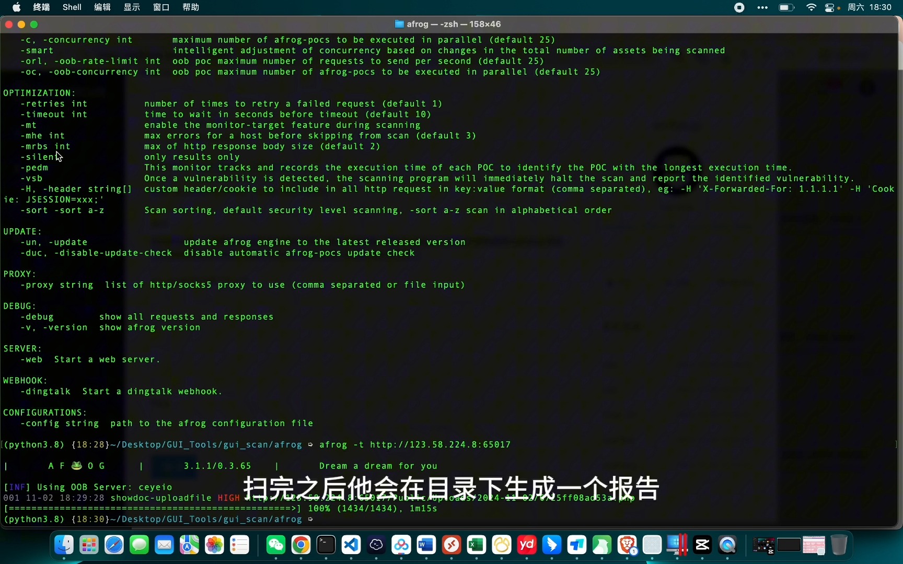This screenshot has height=564, width=903.
Task: Open Visual Studio Code from Dock
Action: pyautogui.click(x=351, y=545)
